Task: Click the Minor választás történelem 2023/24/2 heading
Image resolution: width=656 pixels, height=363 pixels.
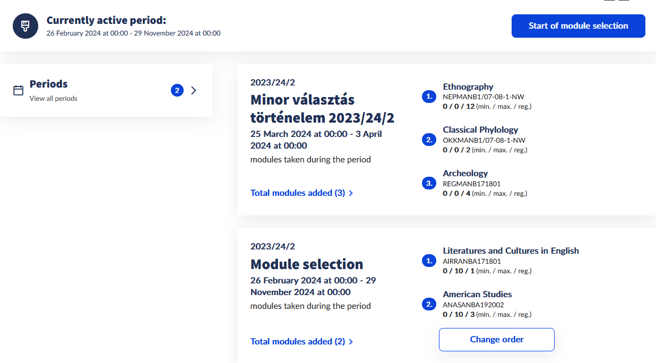Action: pos(322,109)
